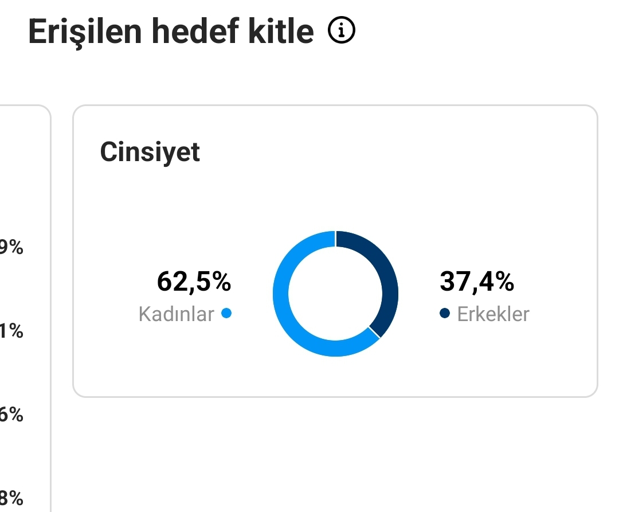Click the 37,4% men percentage value

coord(477,282)
